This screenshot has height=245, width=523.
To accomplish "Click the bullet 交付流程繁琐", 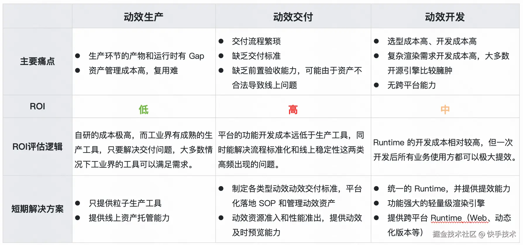I will click(256, 41).
